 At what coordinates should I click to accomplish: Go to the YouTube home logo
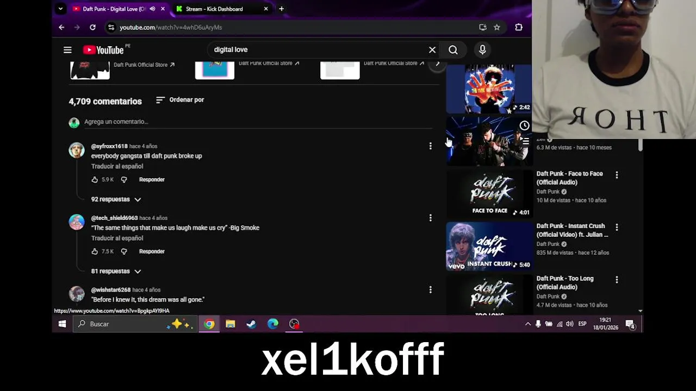103,50
